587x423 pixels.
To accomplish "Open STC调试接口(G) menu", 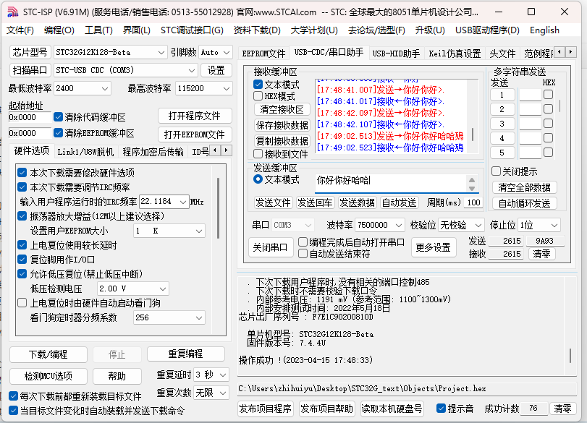I will 192,30.
